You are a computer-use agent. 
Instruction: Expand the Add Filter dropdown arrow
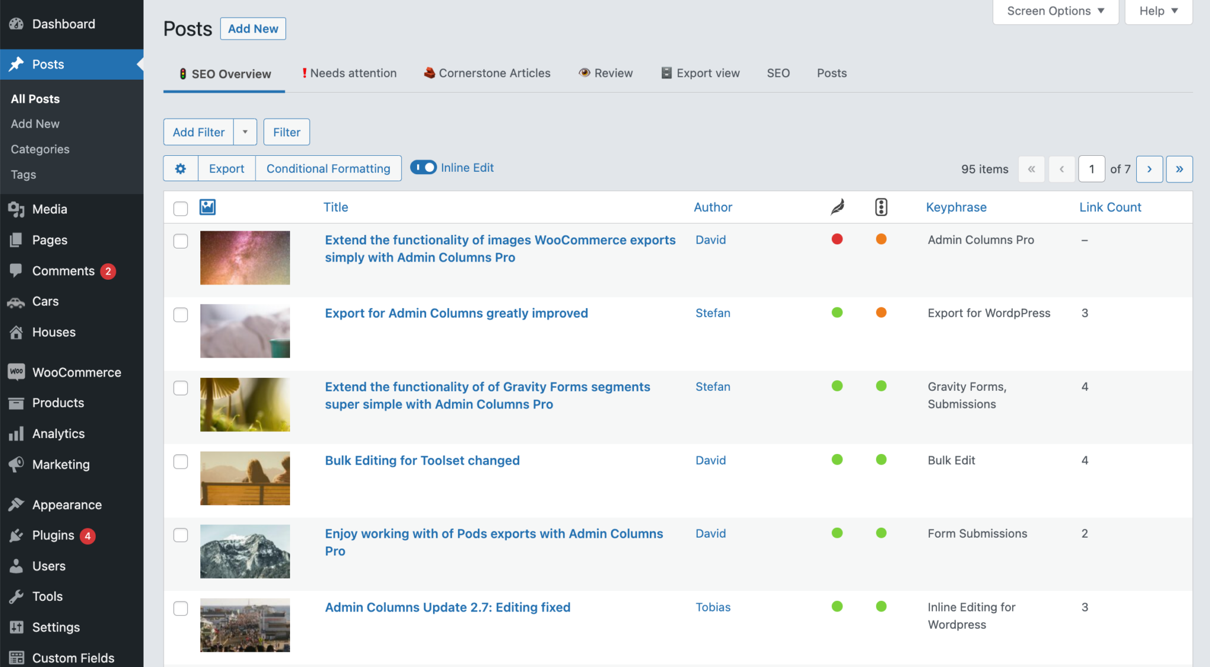pyautogui.click(x=245, y=132)
